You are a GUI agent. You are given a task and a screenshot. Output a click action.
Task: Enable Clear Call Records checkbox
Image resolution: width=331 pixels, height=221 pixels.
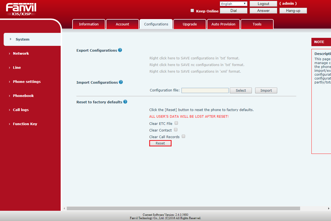tap(183, 136)
